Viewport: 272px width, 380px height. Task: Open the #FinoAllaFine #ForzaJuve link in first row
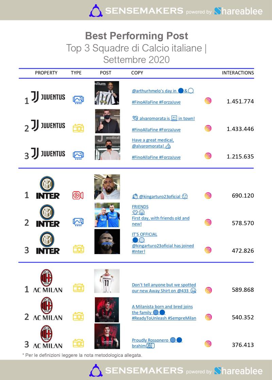click(156, 102)
